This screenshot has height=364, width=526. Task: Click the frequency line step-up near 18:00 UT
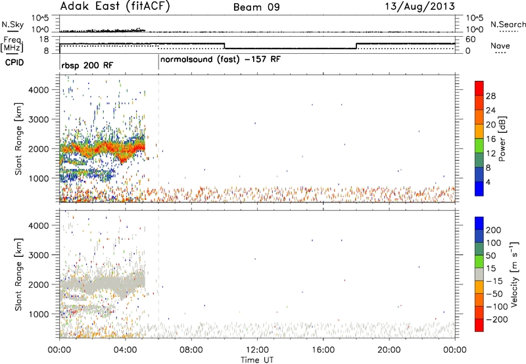pos(356,46)
